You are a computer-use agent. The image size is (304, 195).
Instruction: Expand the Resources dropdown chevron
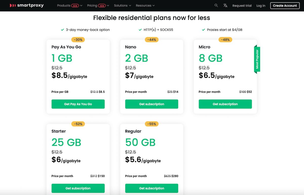point(154,6)
